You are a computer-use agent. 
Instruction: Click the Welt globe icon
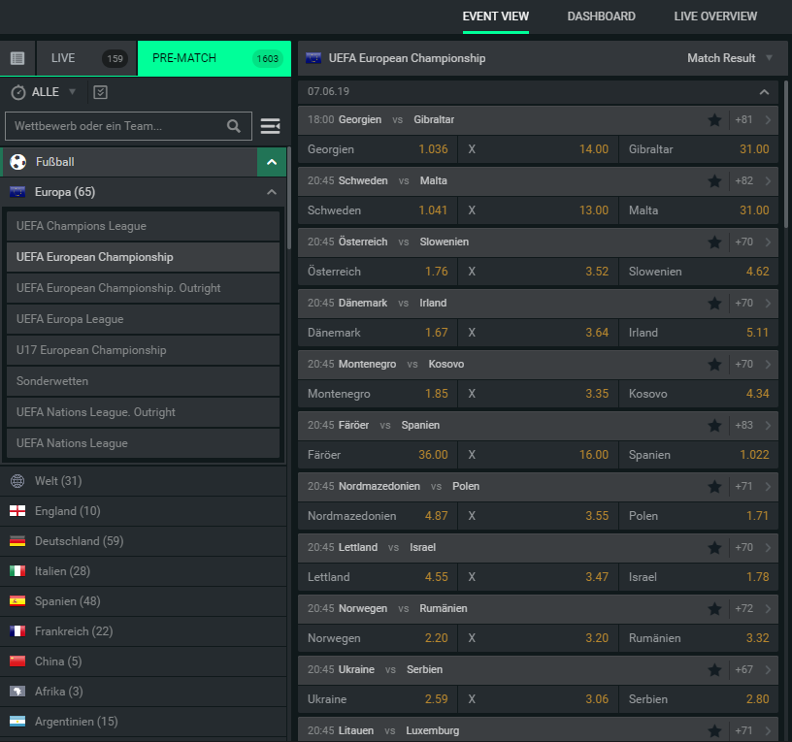pyautogui.click(x=17, y=481)
